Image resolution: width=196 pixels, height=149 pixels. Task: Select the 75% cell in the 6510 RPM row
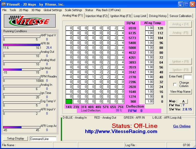[x=121, y=28]
